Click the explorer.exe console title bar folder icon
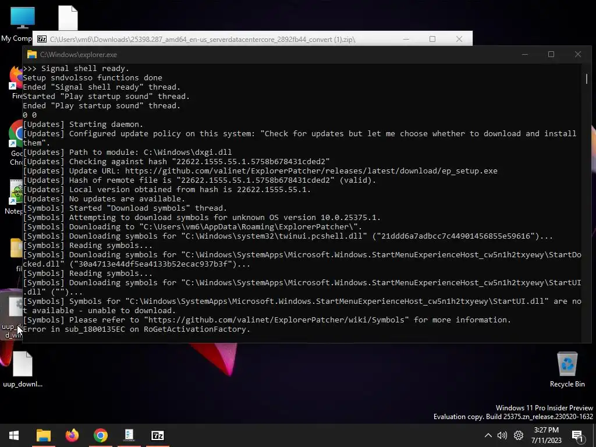The height and width of the screenshot is (447, 596). [32, 54]
